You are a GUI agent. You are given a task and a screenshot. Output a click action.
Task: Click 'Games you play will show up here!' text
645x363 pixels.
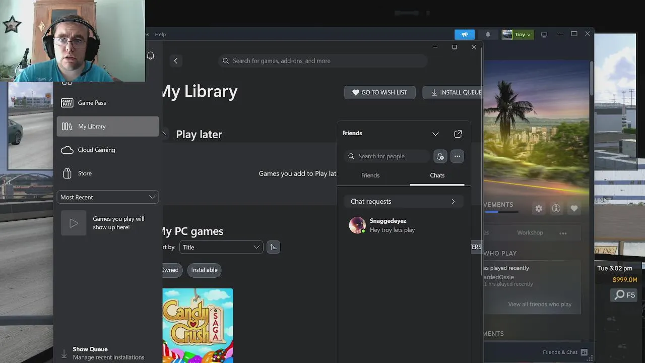point(118,223)
